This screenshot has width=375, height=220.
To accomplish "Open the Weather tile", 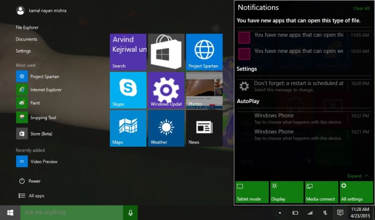I will click(x=166, y=128).
